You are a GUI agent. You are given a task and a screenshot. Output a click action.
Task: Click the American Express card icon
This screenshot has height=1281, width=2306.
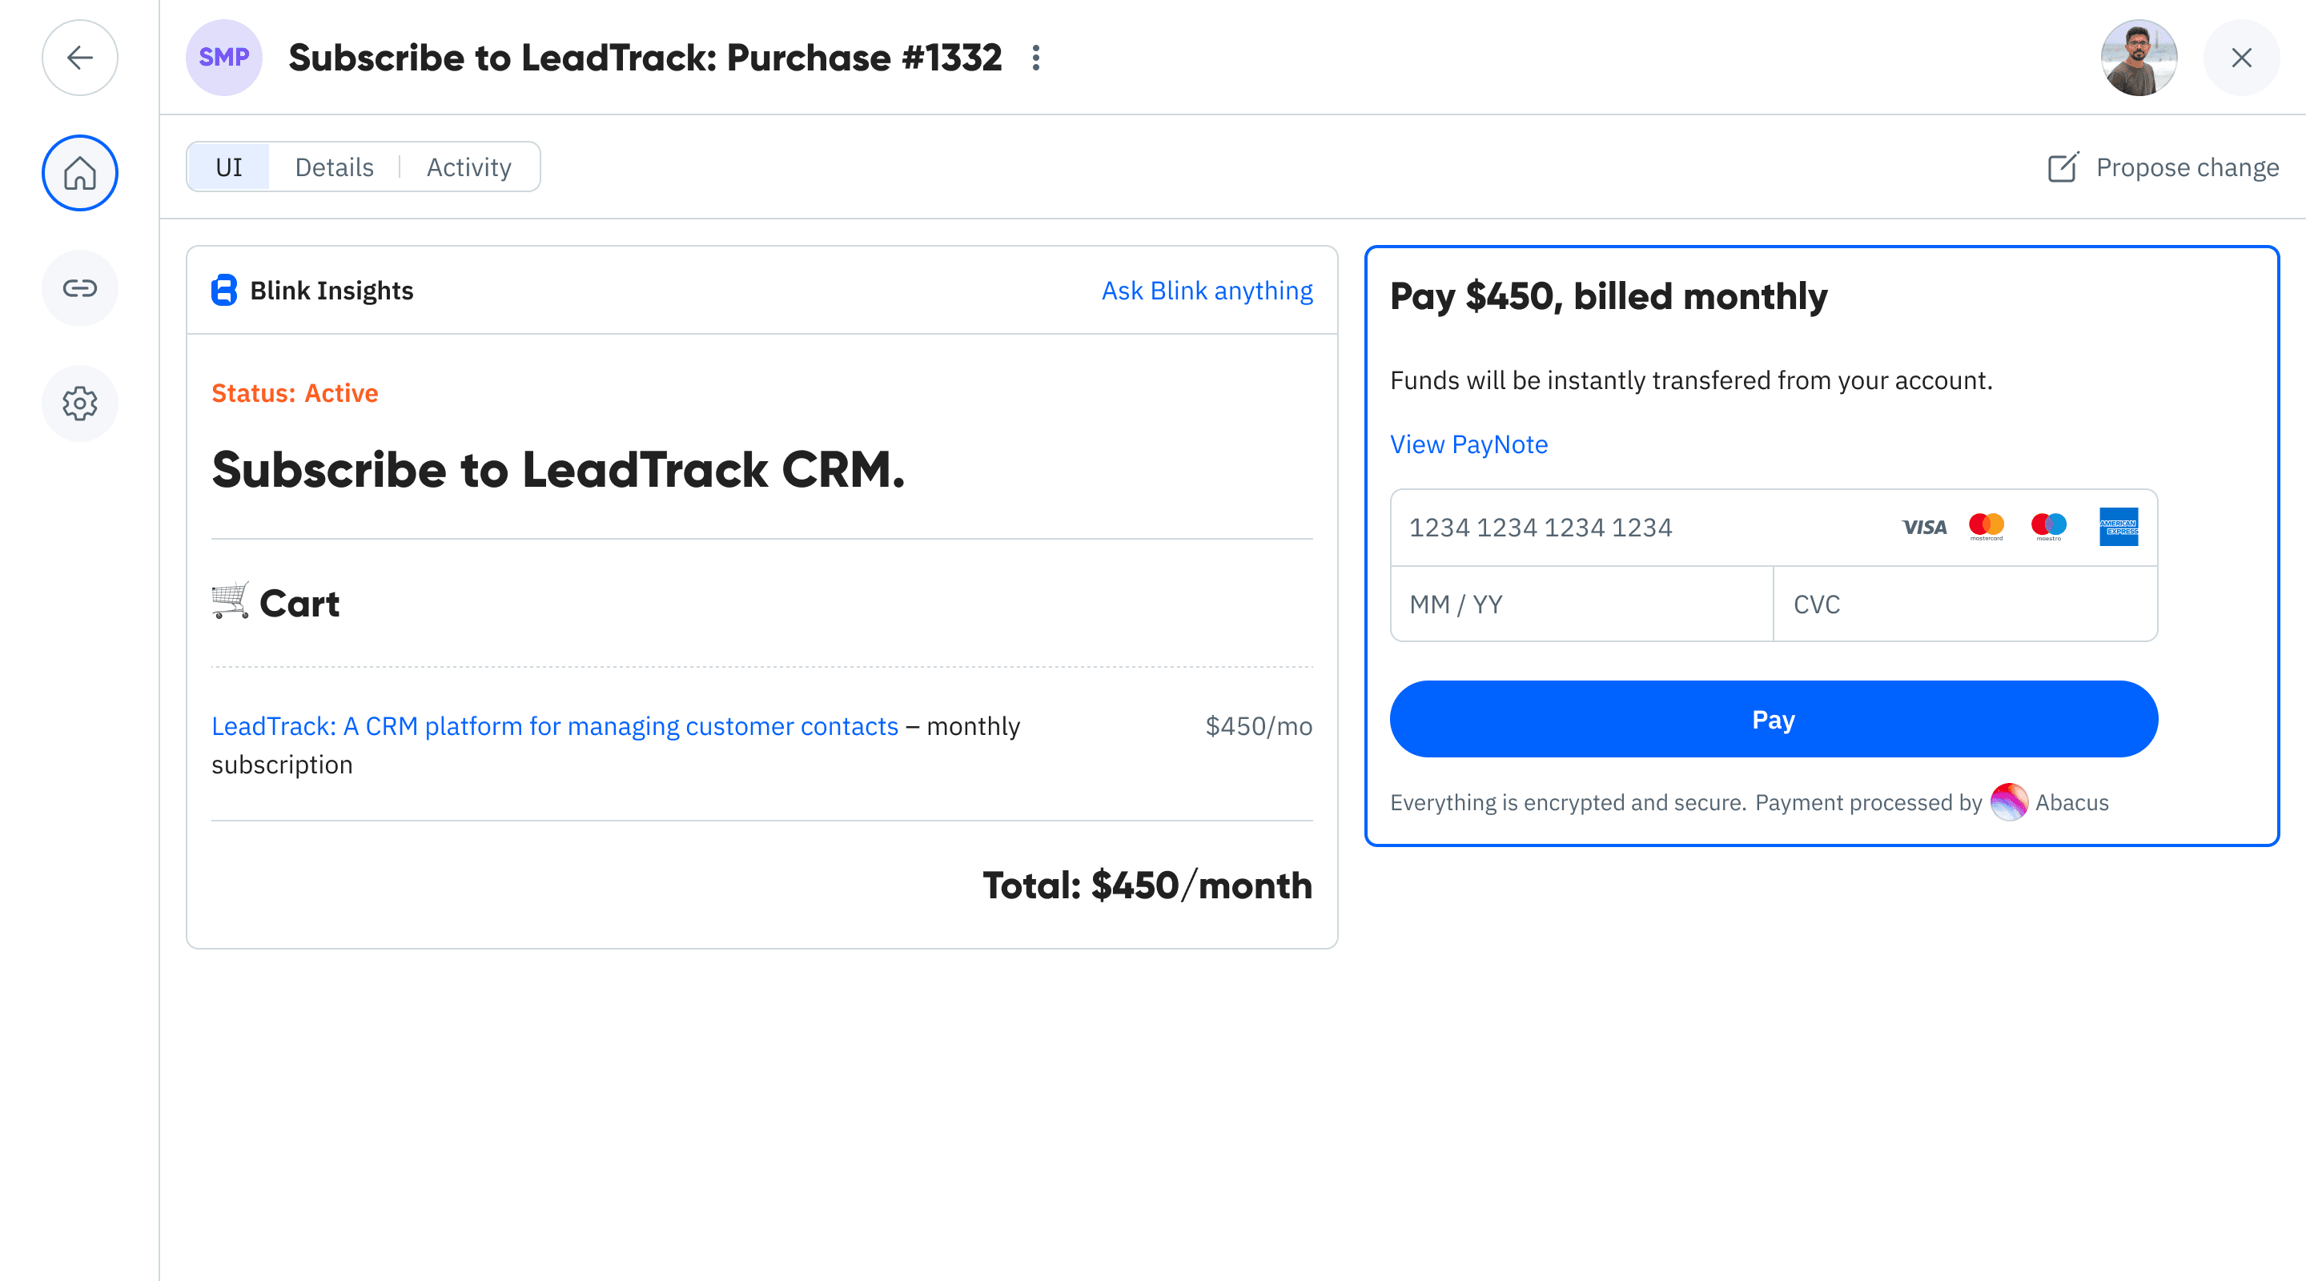coord(2118,526)
